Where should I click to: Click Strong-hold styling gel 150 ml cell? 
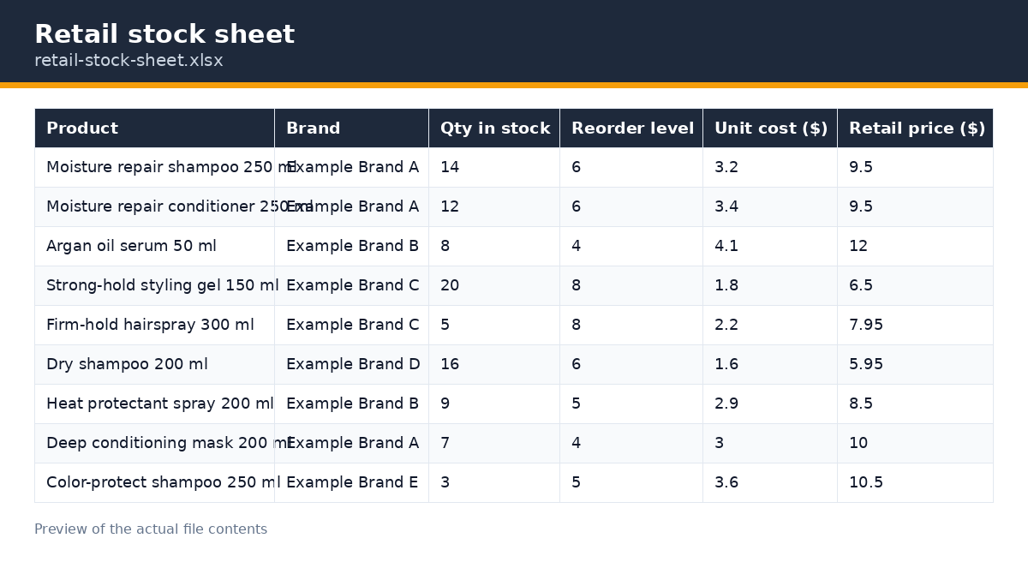(x=154, y=286)
